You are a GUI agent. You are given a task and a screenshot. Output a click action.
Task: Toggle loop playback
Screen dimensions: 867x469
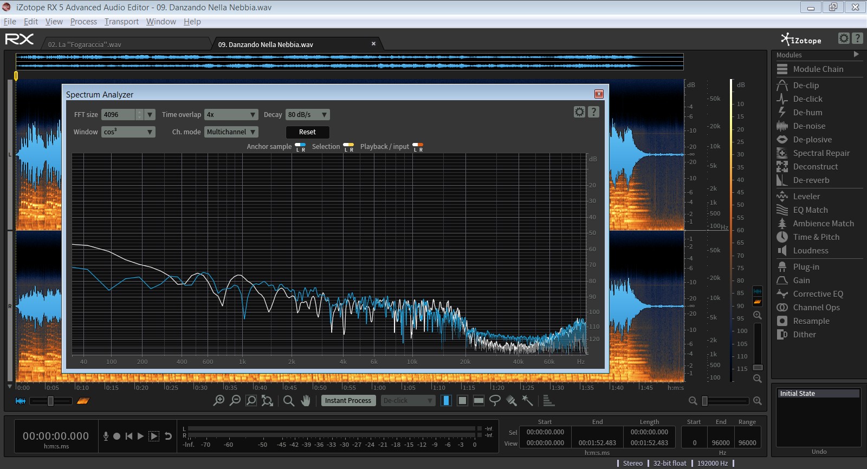tap(168, 436)
